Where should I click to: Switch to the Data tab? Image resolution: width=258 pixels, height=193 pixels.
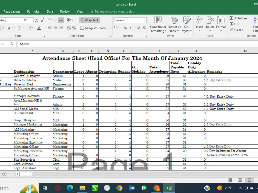pyautogui.click(x=50, y=12)
